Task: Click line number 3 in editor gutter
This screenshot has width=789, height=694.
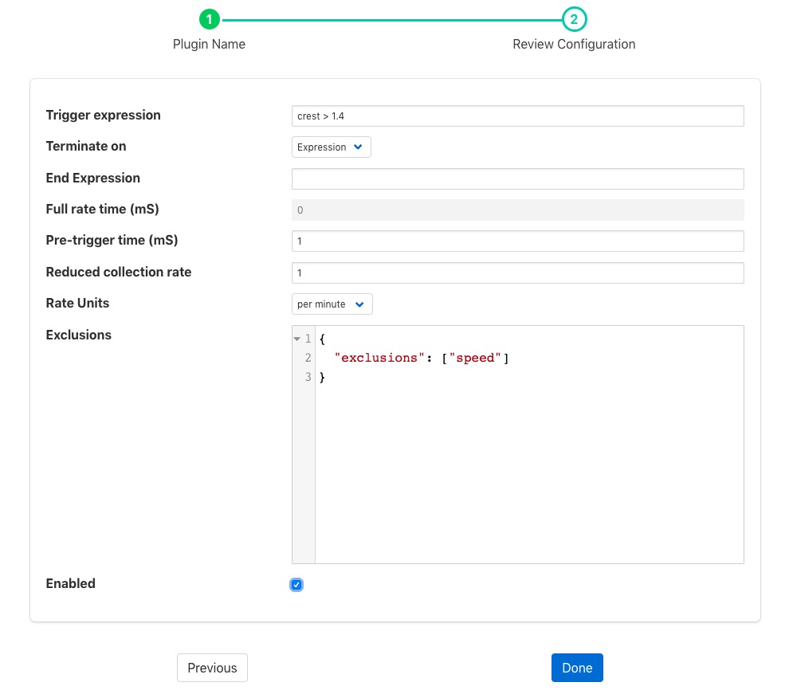Action: point(308,378)
